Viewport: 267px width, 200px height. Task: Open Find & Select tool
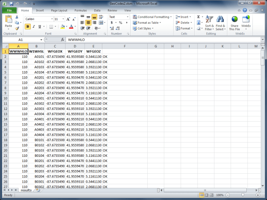tap(220, 23)
